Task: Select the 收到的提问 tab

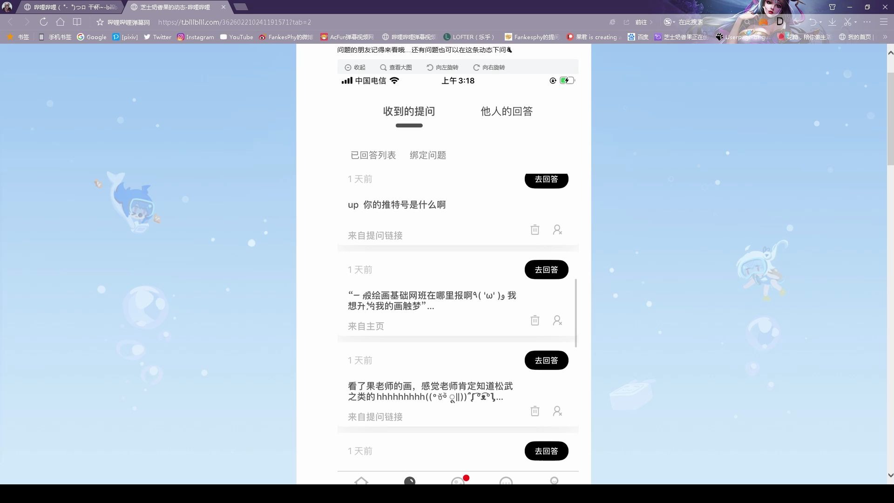Action: click(x=409, y=111)
